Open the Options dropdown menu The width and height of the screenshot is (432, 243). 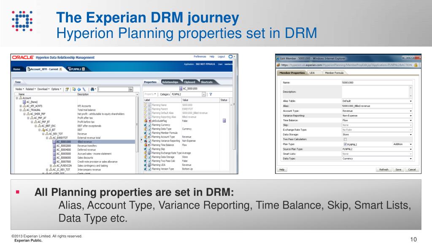[x=56, y=89]
